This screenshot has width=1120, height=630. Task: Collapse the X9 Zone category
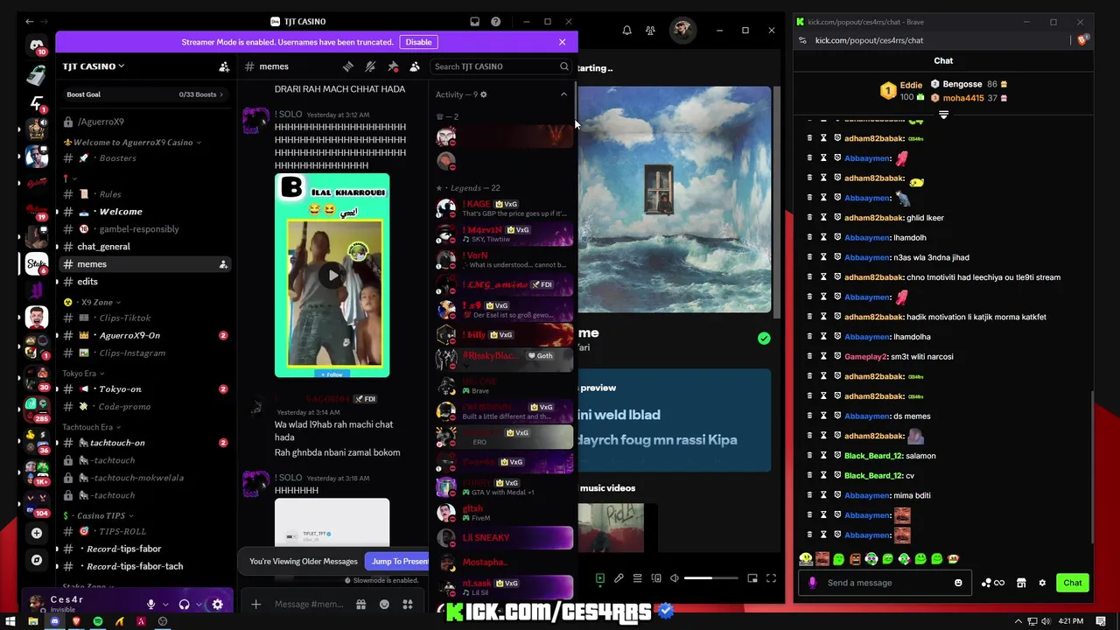[x=92, y=302]
